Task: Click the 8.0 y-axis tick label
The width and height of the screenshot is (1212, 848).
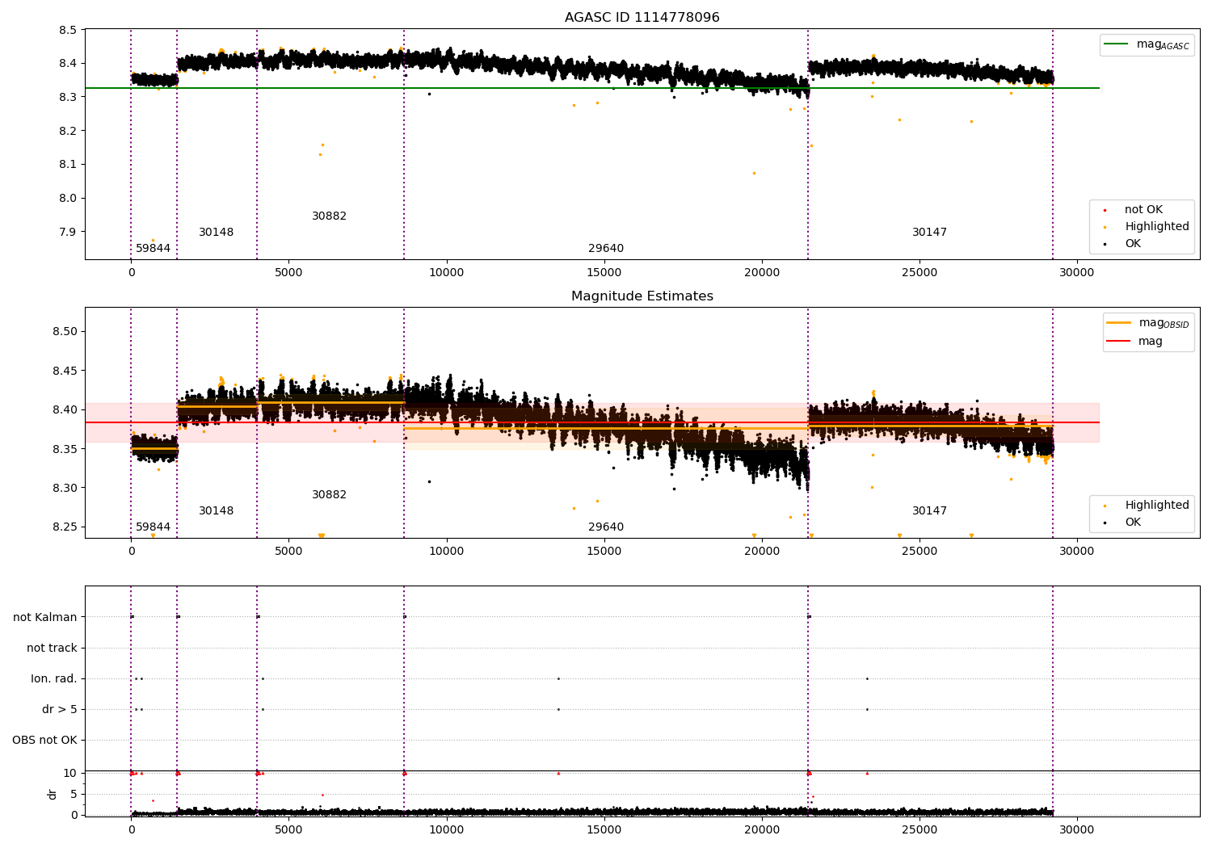Action: (x=68, y=198)
